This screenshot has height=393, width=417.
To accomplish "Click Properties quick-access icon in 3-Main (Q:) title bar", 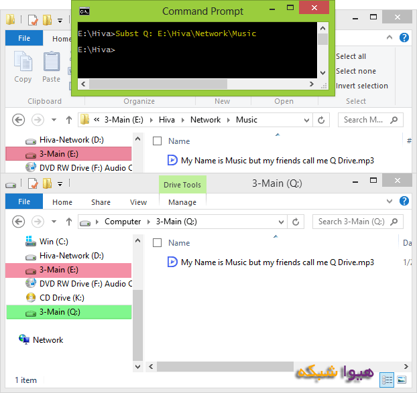I will pos(33,183).
